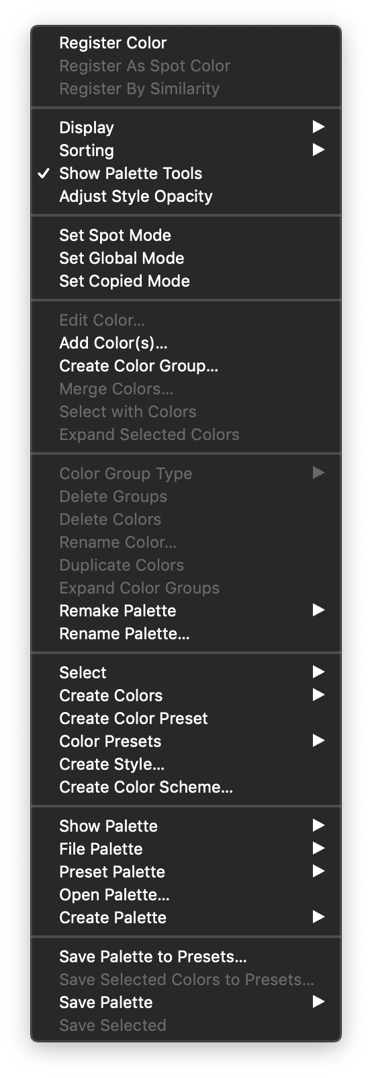Expand the Display submenu arrow
The height and width of the screenshot is (1078, 372).
coord(318,127)
